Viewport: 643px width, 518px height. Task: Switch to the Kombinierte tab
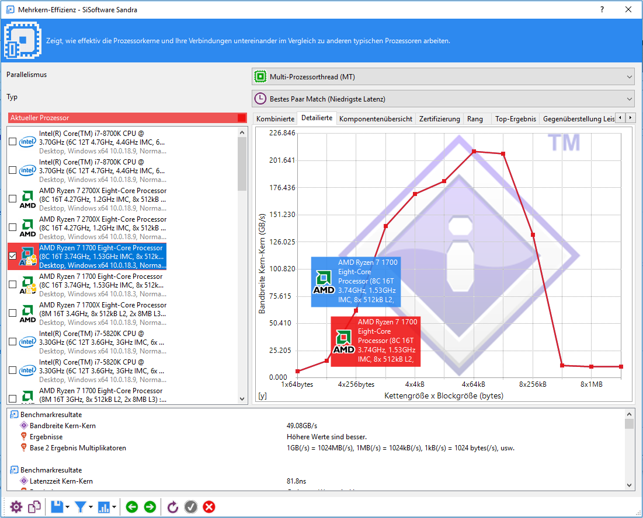coord(275,119)
